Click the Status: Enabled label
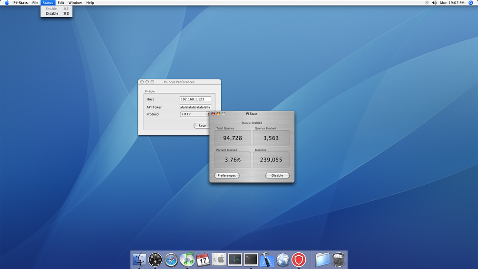The image size is (478, 269). [x=252, y=123]
